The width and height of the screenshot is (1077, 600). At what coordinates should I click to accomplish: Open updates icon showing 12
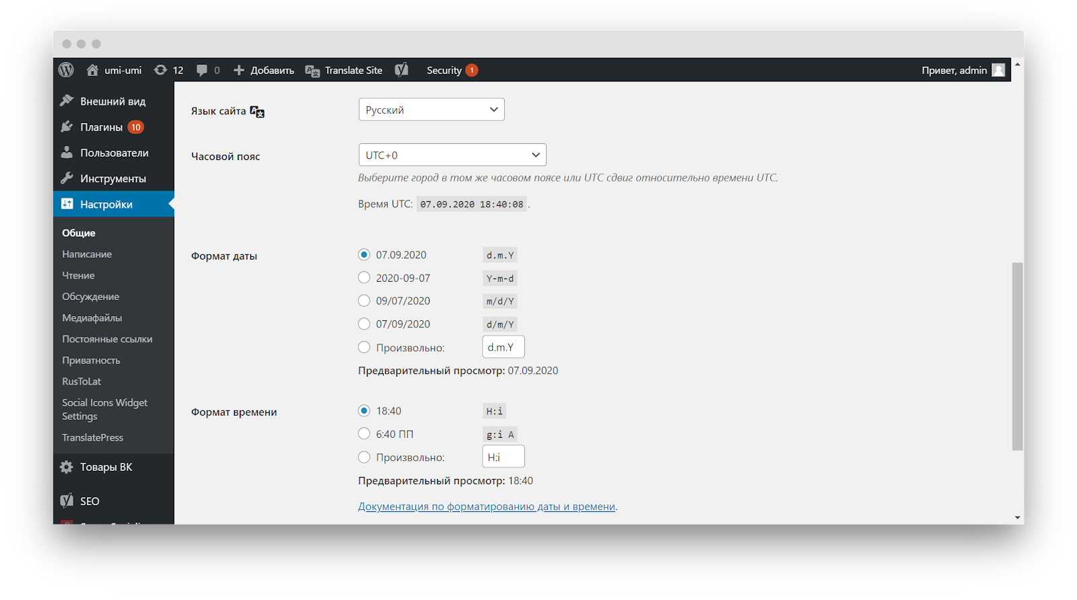160,70
